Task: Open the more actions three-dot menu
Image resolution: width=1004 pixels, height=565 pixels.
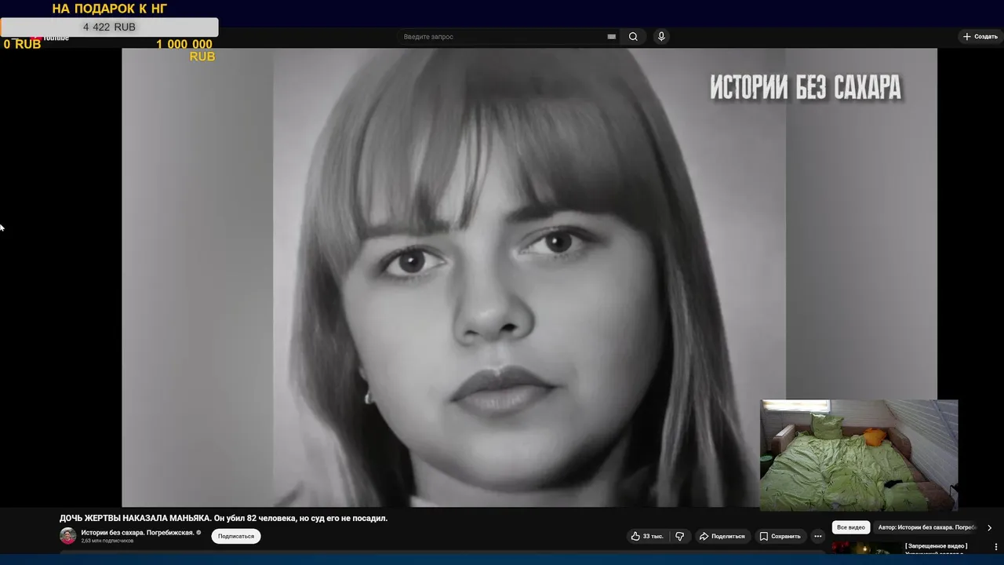Action: tap(818, 536)
